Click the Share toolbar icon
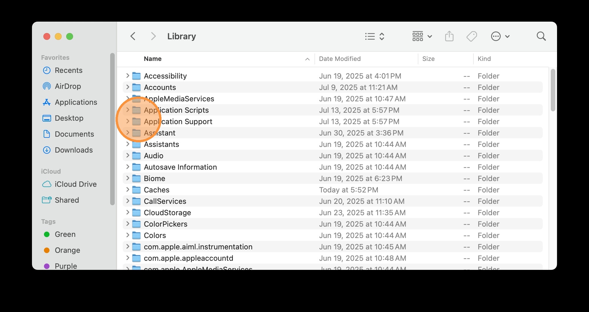 (x=449, y=36)
